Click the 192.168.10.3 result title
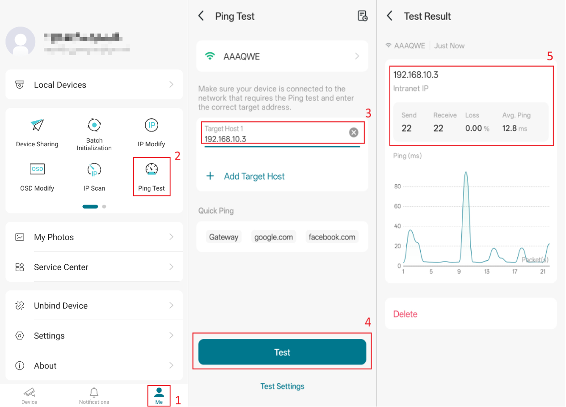The width and height of the screenshot is (566, 407). [416, 75]
